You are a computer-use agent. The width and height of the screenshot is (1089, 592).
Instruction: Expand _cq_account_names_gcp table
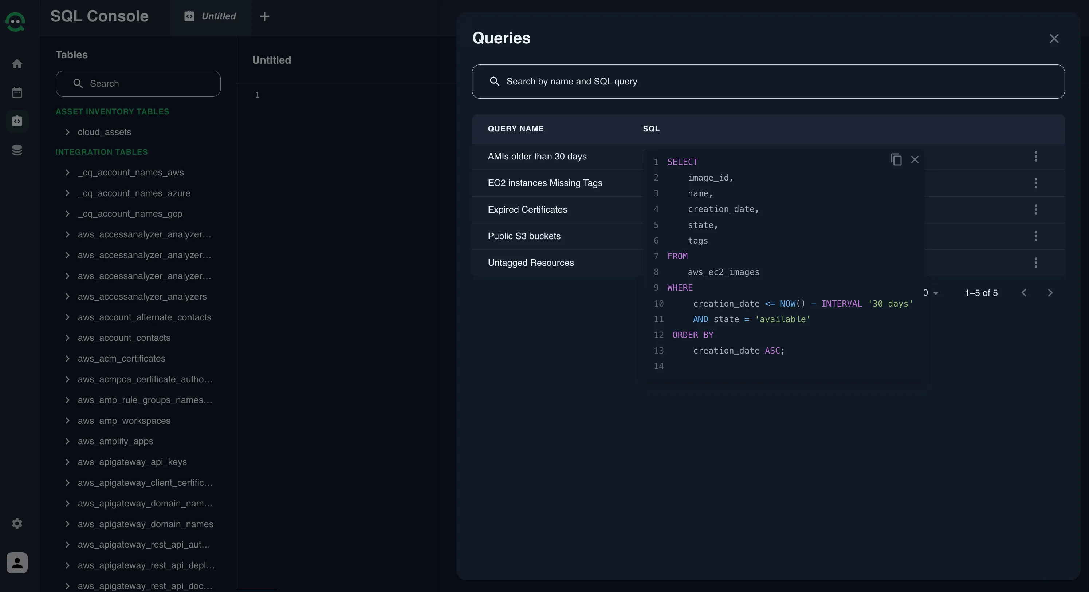point(67,213)
